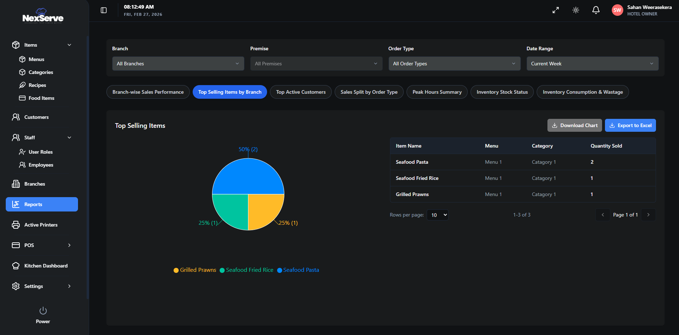This screenshot has width=679, height=335.
Task: Expand the Date Range dropdown
Action: click(592, 64)
